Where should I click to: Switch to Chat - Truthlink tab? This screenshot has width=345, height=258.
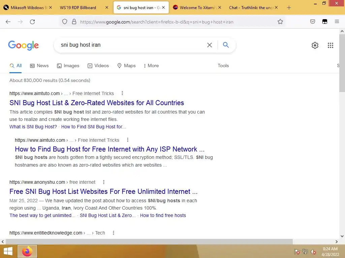[251, 7]
